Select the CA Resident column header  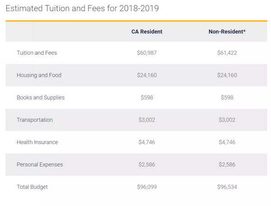pyautogui.click(x=147, y=32)
